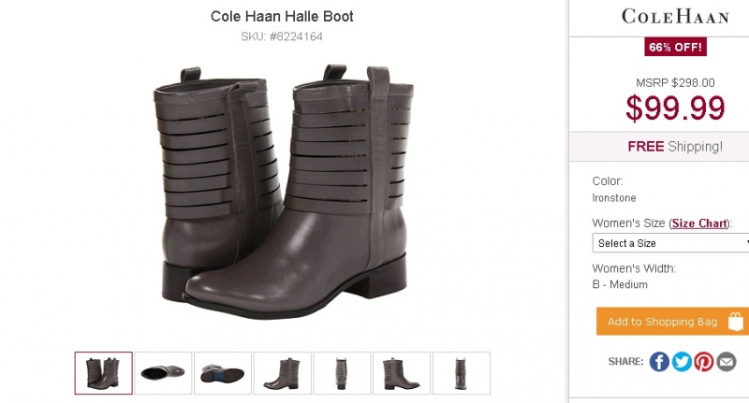This screenshot has width=749, height=403.
Task: Click the main boot product image
Action: click(284, 192)
